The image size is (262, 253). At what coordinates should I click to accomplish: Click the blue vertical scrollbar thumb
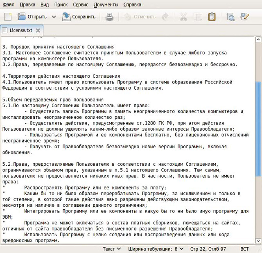258,129
